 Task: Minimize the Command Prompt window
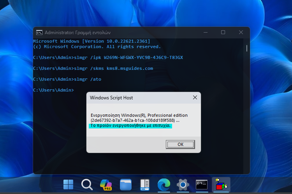click(x=206, y=32)
